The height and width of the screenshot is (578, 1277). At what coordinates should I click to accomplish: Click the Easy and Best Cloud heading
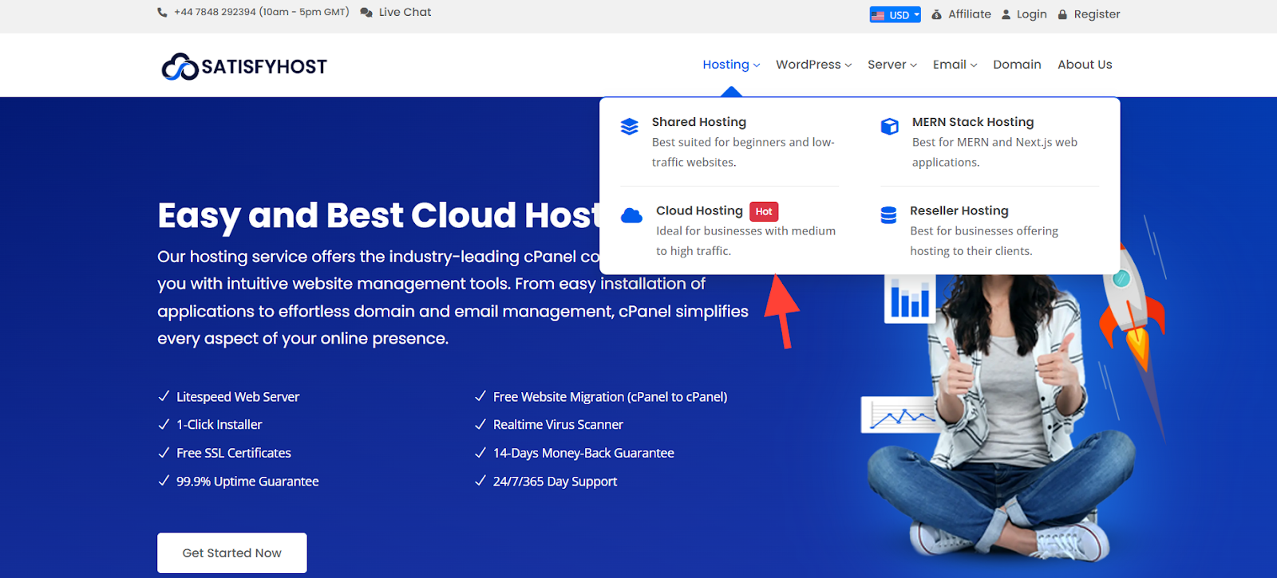coord(378,215)
